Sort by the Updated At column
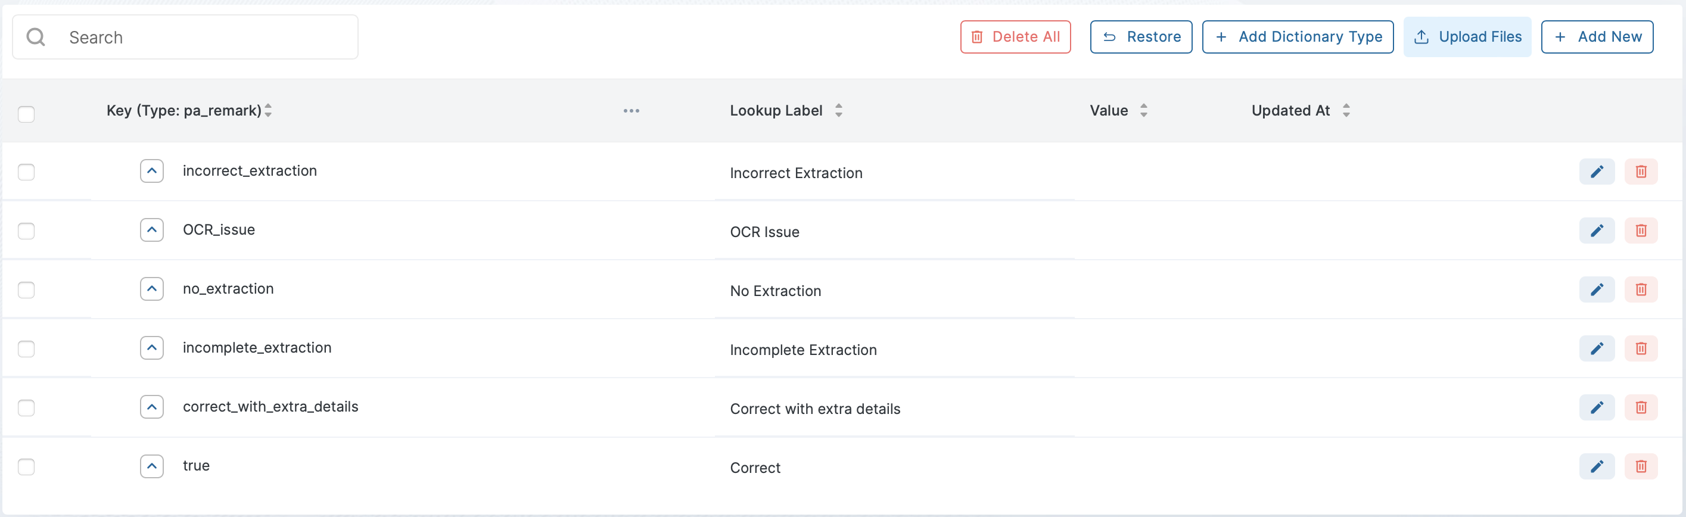Screen dimensions: 1686x517 (1346, 111)
